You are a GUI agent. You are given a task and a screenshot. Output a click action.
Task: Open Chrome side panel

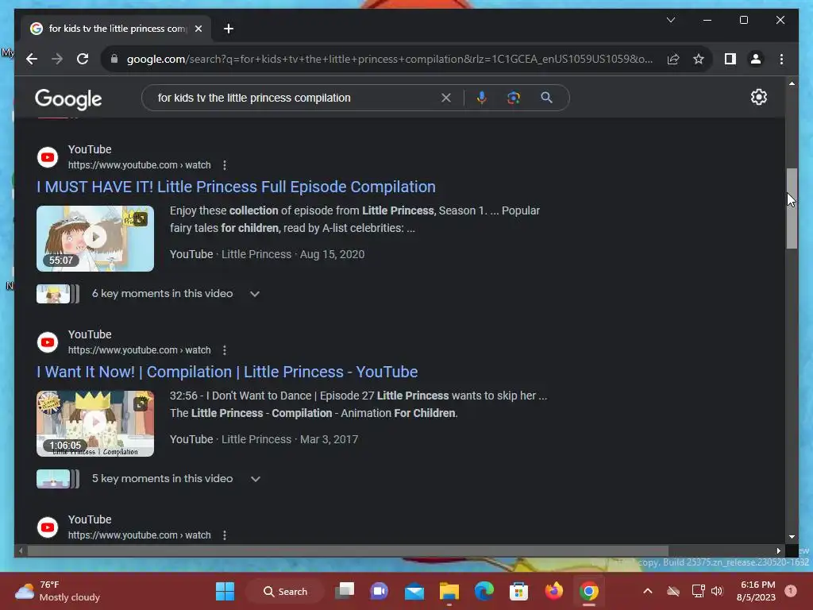[x=730, y=59]
